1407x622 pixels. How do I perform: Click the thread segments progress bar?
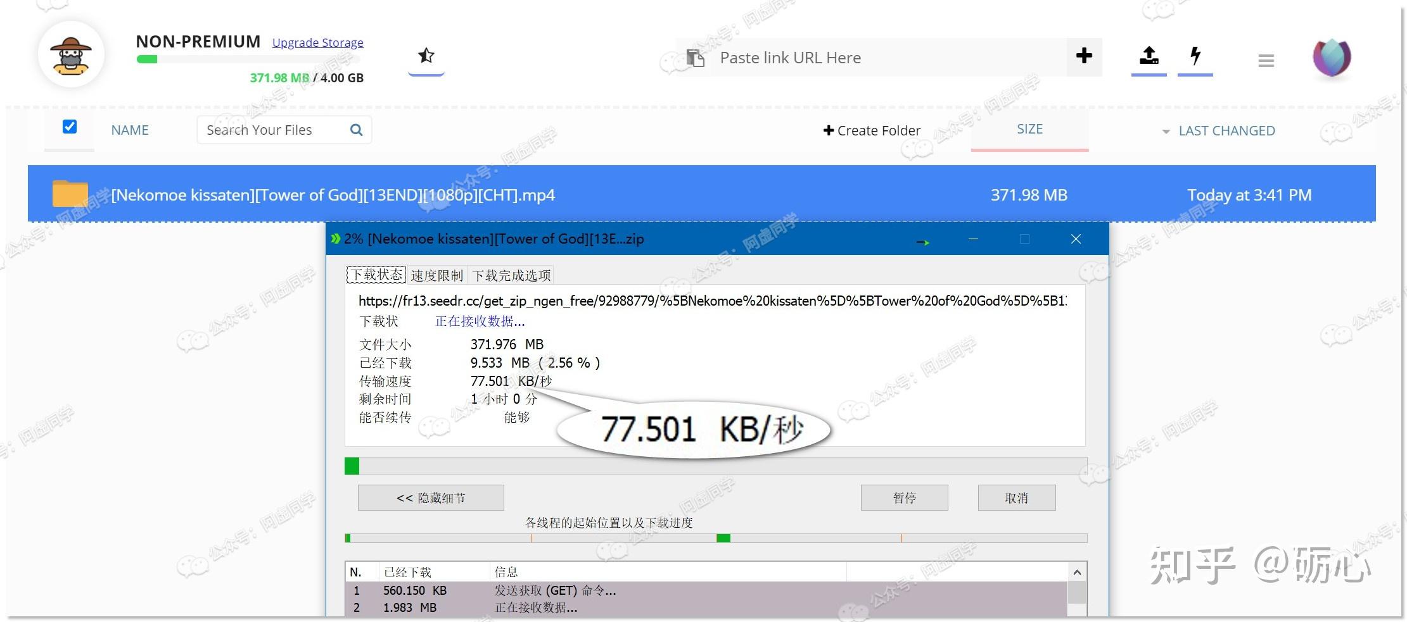pos(716,538)
